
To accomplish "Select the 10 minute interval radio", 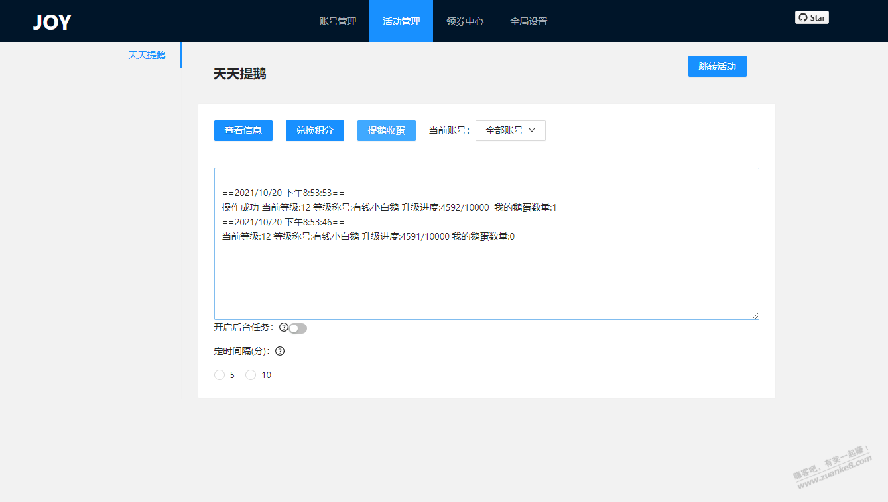I will (251, 375).
